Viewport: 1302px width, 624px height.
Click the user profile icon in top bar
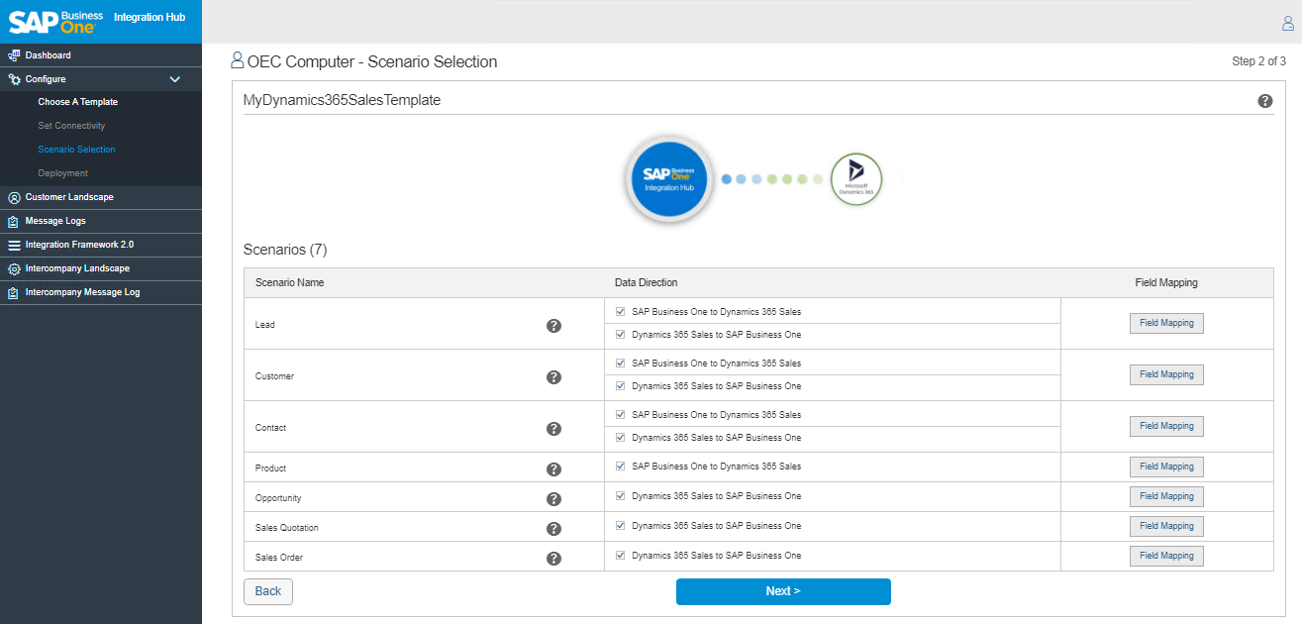click(x=1287, y=23)
